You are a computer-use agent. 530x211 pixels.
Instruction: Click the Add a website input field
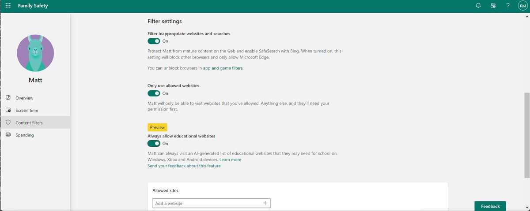[x=207, y=203]
